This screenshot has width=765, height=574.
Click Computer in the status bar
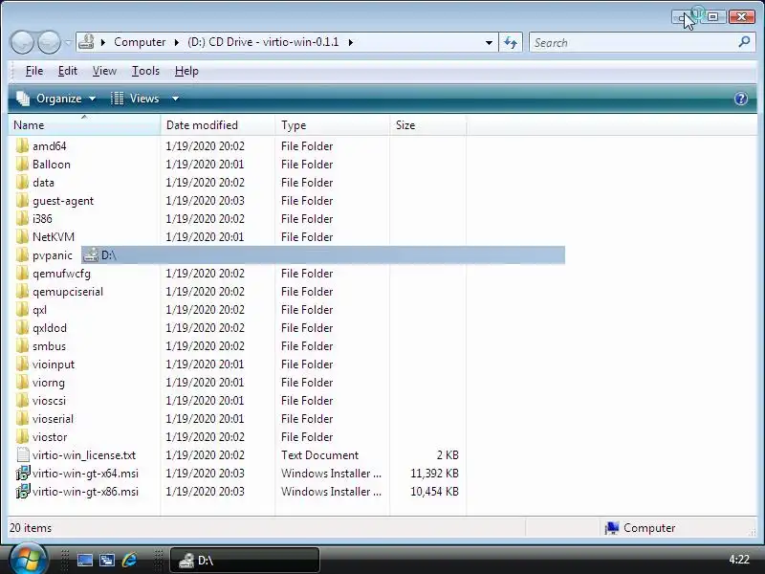[x=640, y=528]
